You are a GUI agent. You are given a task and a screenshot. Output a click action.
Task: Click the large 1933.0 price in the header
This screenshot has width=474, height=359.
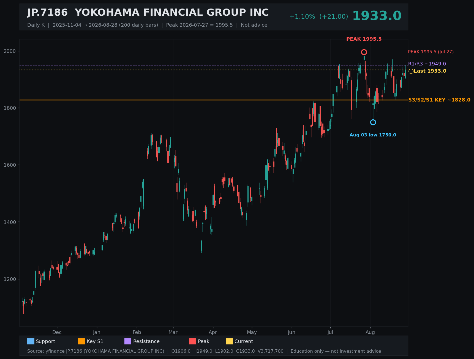click(x=377, y=16)
